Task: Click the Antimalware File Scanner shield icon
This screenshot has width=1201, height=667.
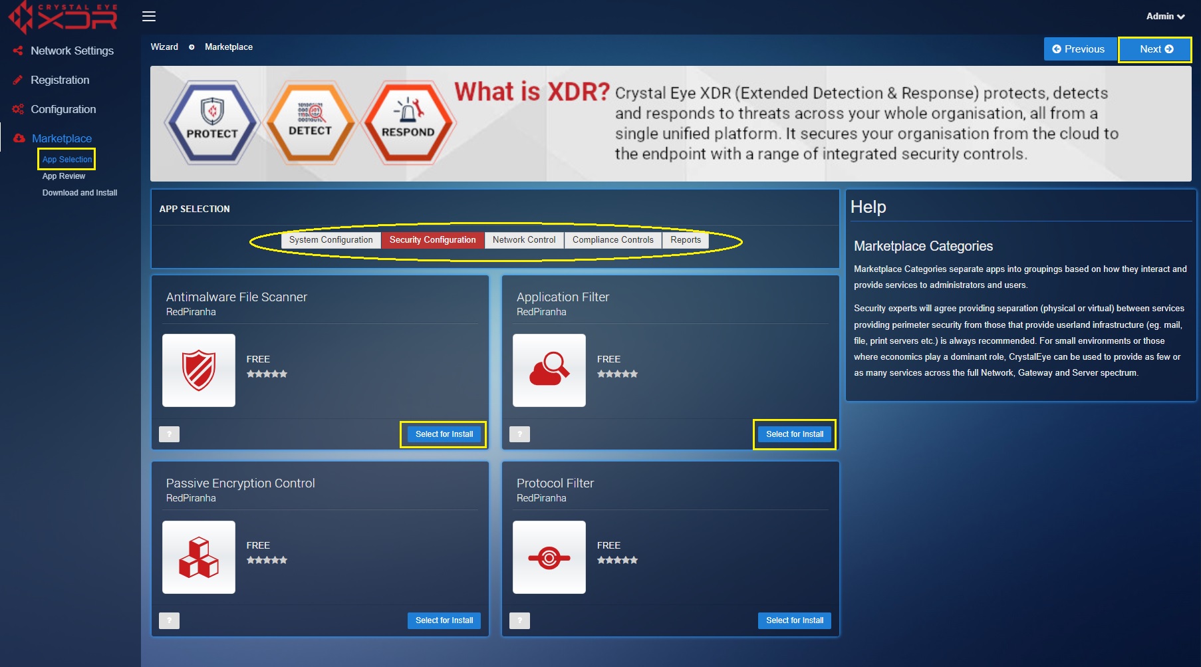Action: click(x=199, y=370)
